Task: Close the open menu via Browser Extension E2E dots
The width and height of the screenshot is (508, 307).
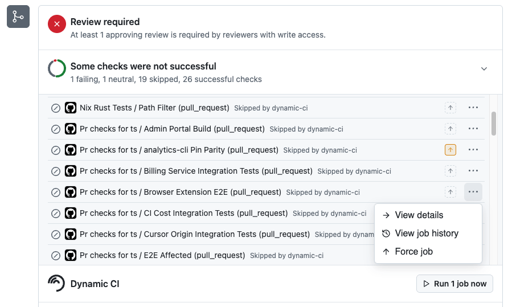Action: [473, 192]
